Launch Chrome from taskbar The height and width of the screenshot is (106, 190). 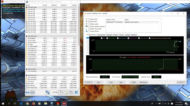click(x=27, y=103)
